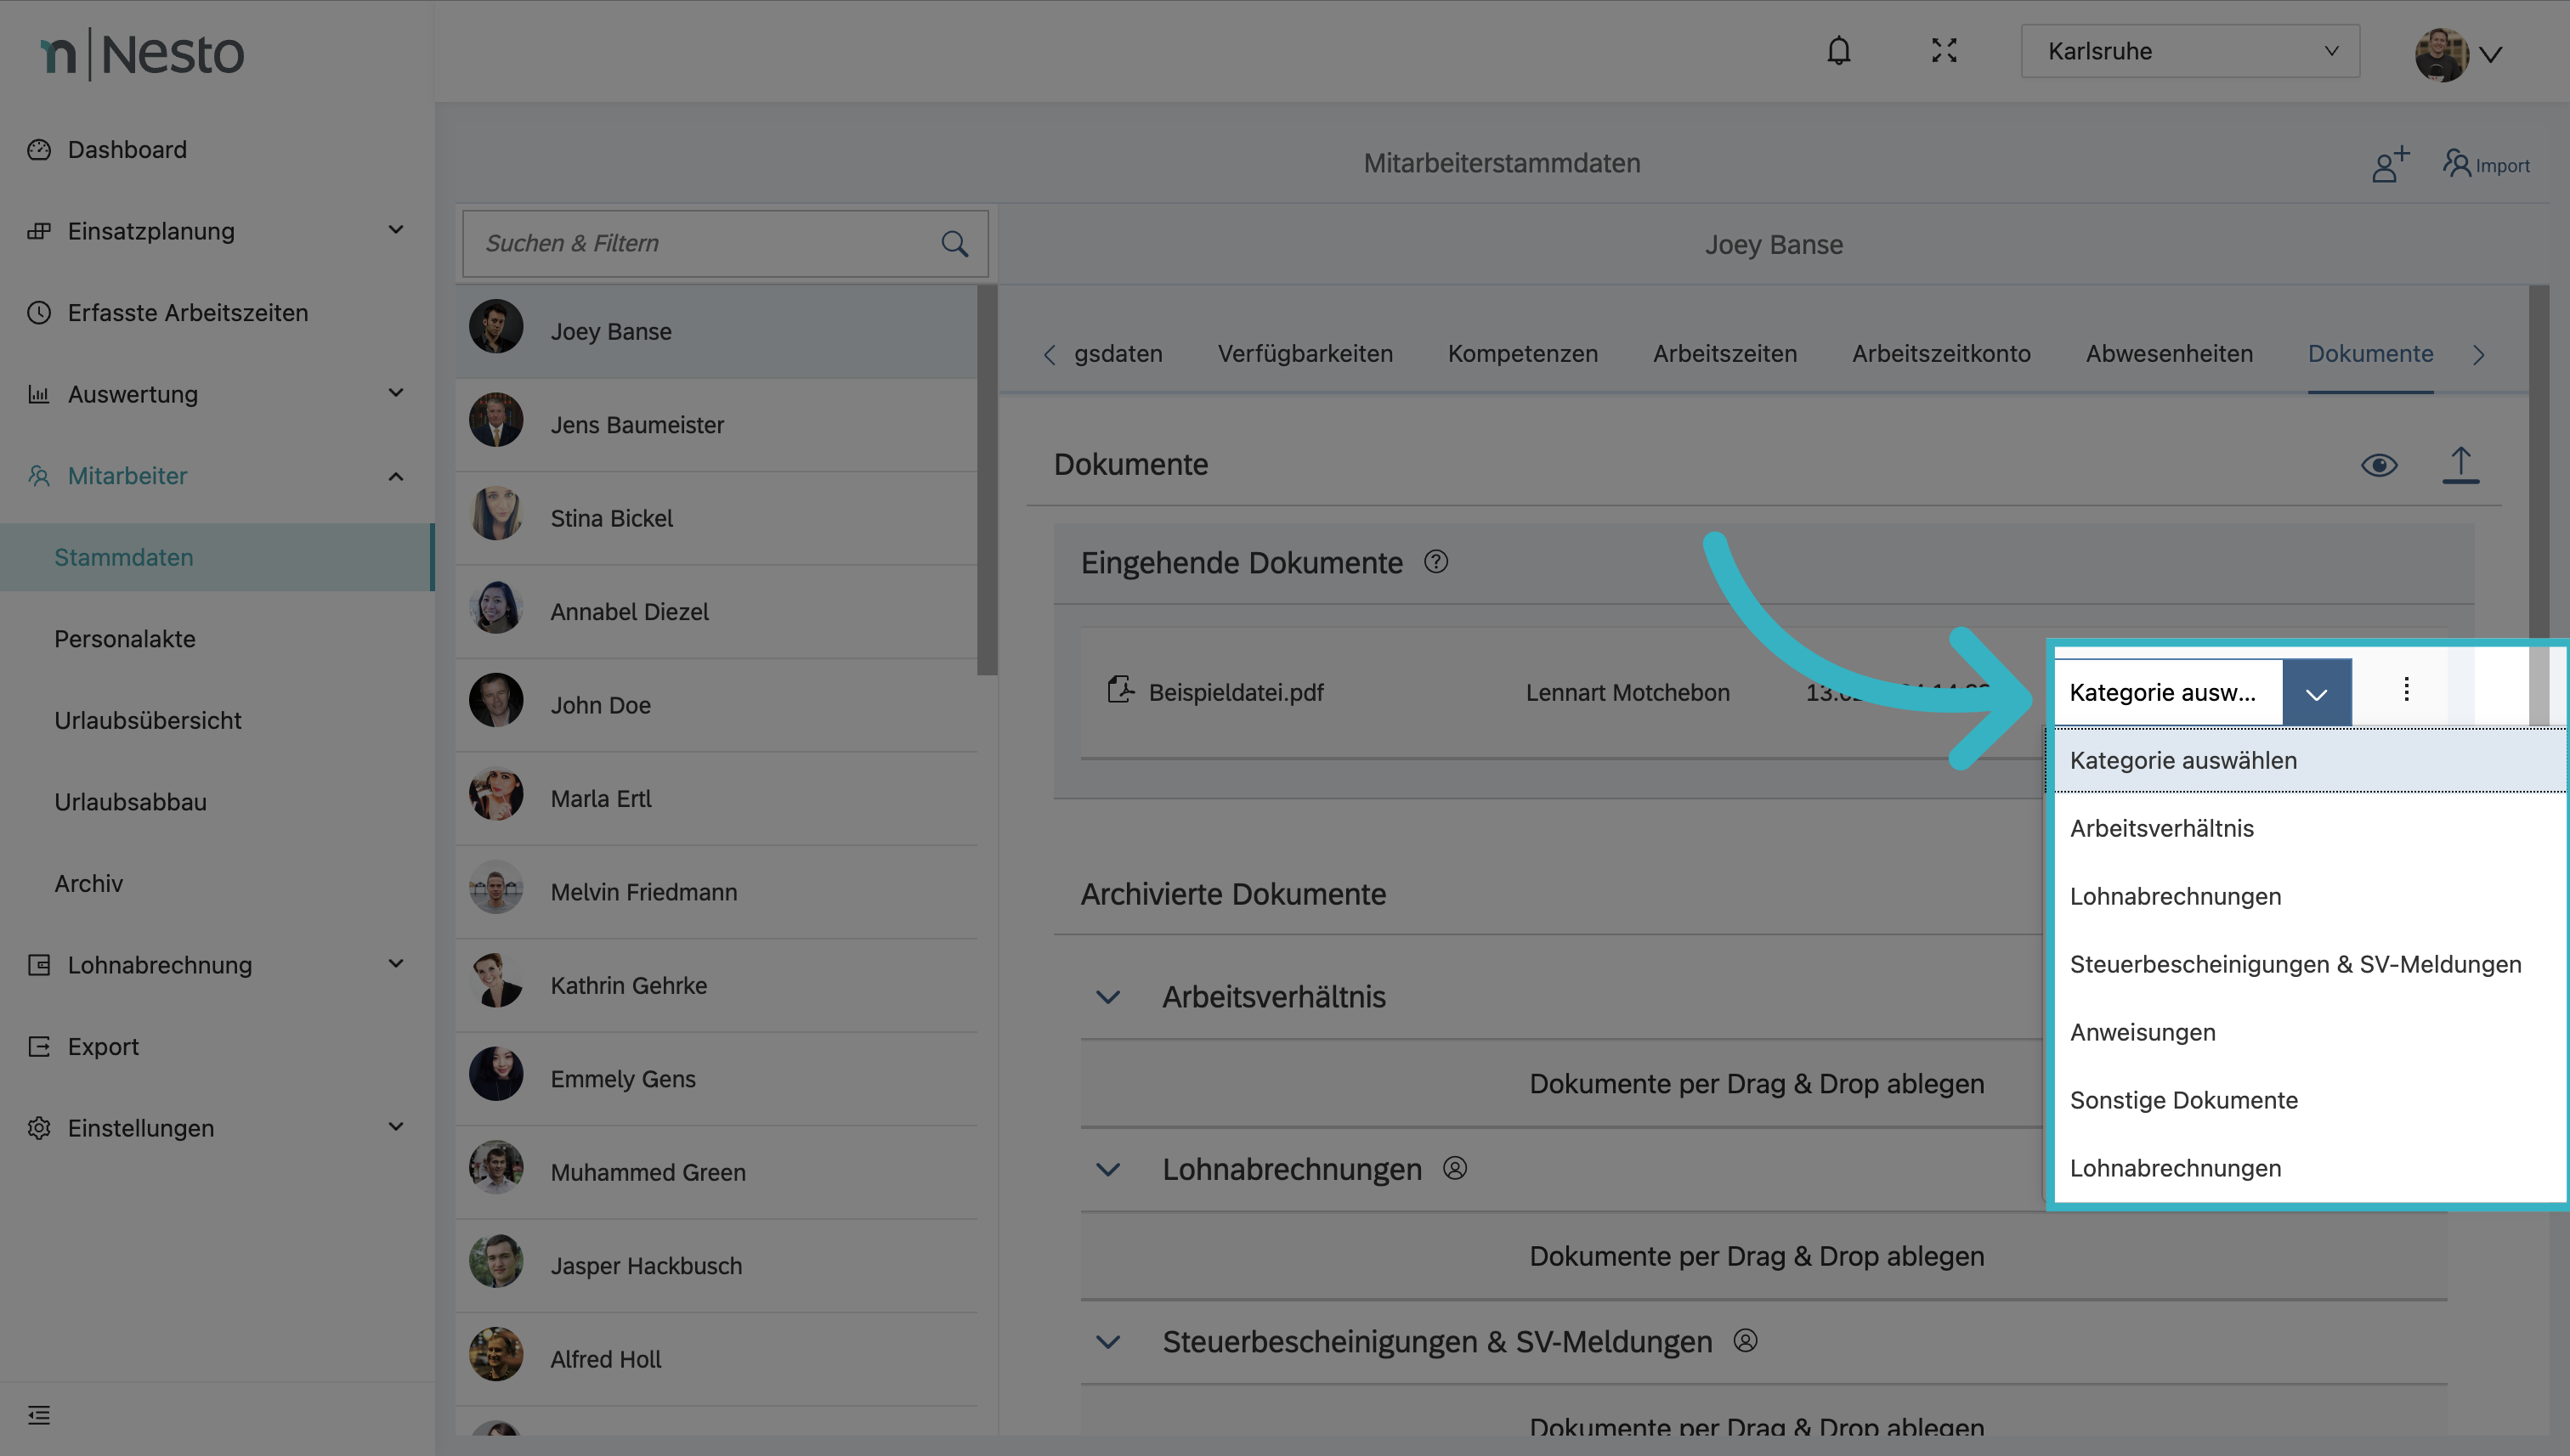The width and height of the screenshot is (2570, 1456).
Task: Toggle document visibility with eye icon
Action: (x=2378, y=465)
